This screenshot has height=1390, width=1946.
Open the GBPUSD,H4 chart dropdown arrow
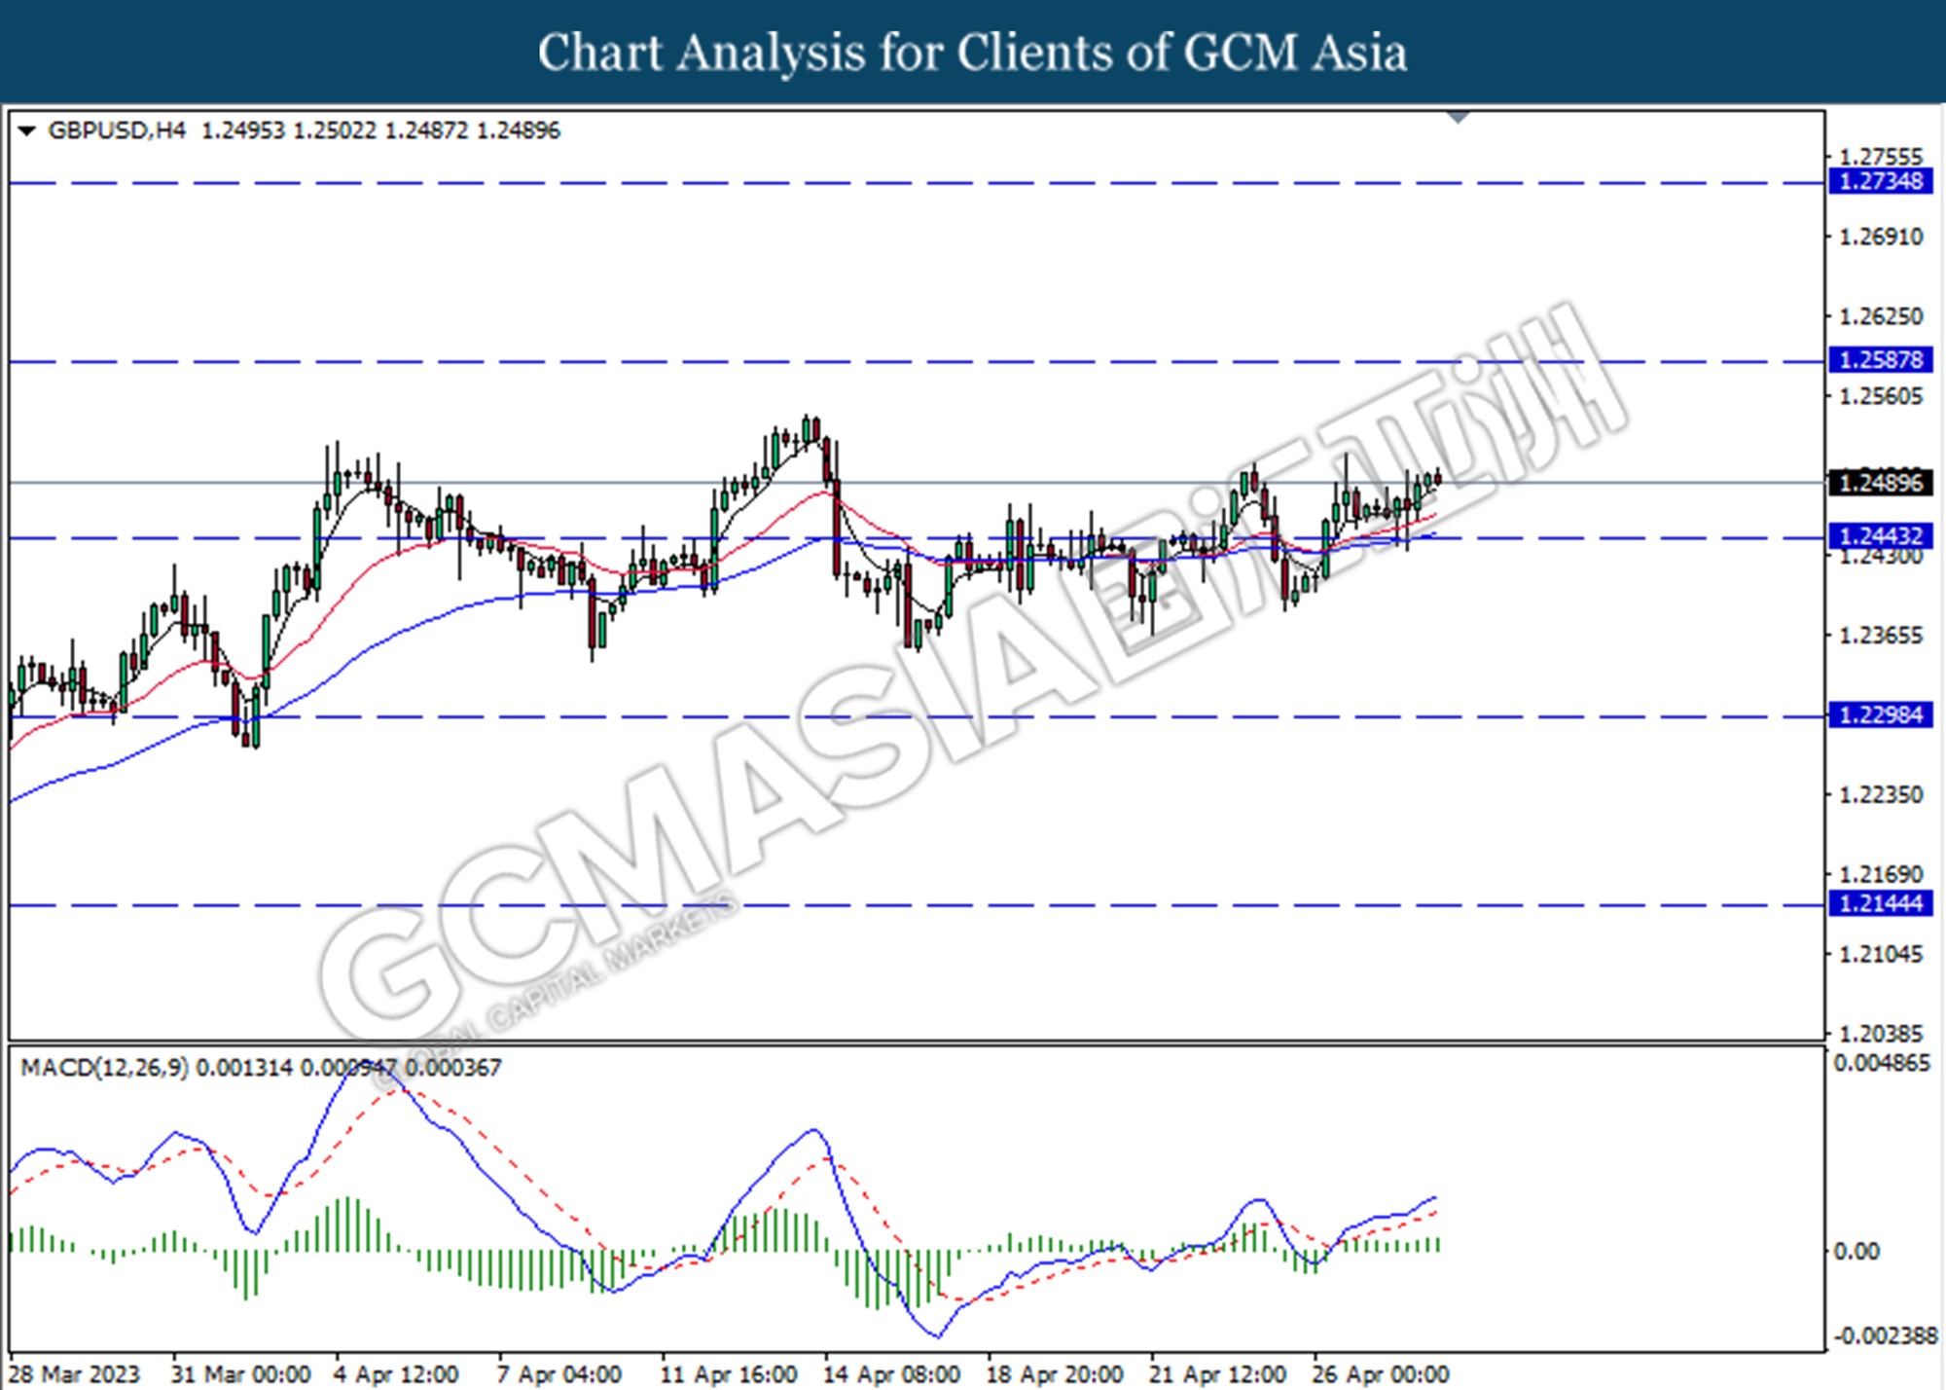click(27, 130)
